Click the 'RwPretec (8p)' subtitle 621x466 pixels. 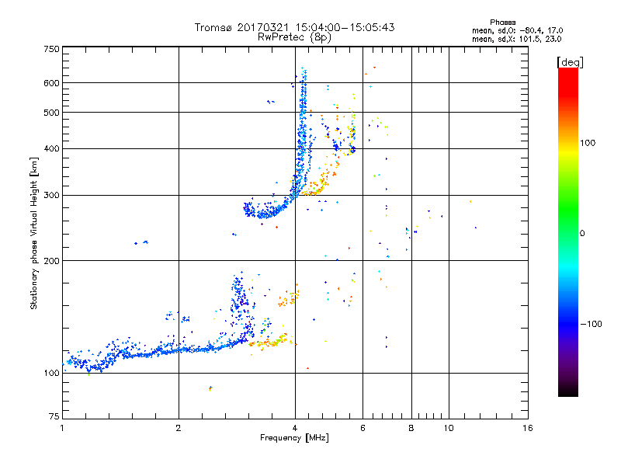pyautogui.click(x=294, y=37)
